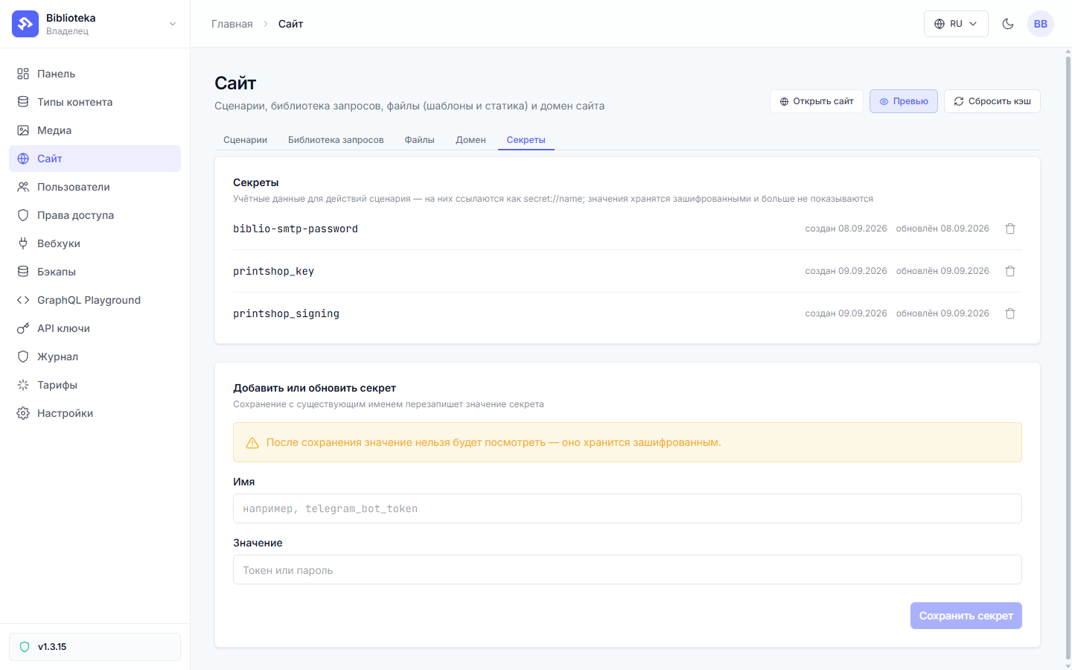The height and width of the screenshot is (670, 1072).
Task: Switch to the Сценарии tab
Action: (x=245, y=140)
